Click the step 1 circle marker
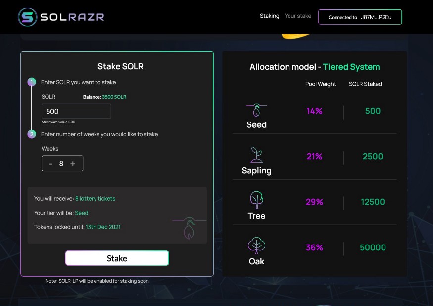The image size is (433, 306). [x=32, y=82]
